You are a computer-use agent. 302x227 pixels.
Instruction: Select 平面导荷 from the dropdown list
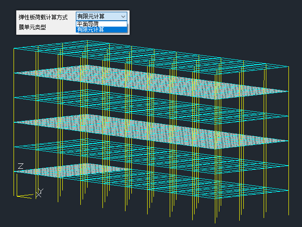coord(102,24)
